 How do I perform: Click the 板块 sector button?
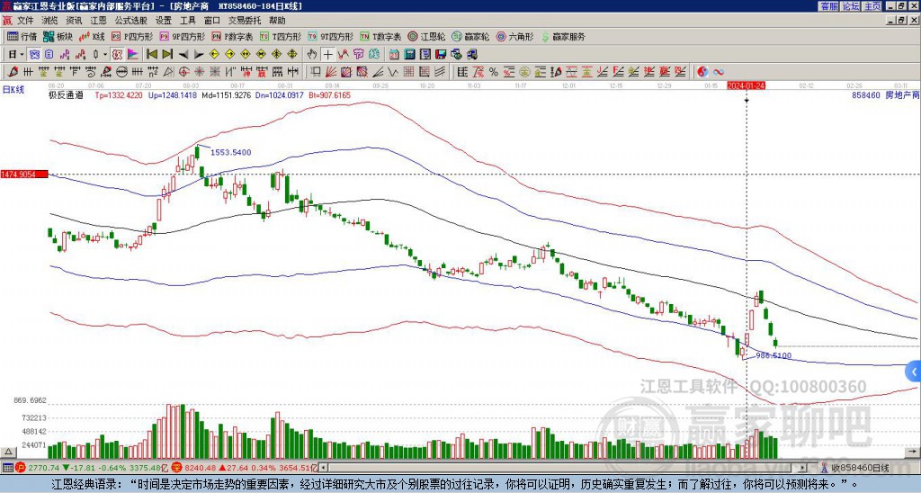58,36
